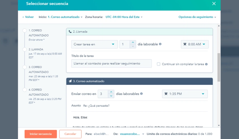Image resolution: width=239 pixels, height=139 pixels.
Task: Click the 3. Correo automatizado card header
Action: (x=140, y=81)
